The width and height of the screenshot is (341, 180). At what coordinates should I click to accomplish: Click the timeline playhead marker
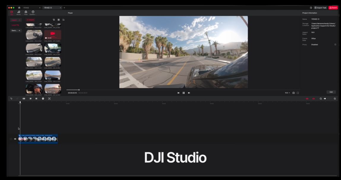point(20,102)
